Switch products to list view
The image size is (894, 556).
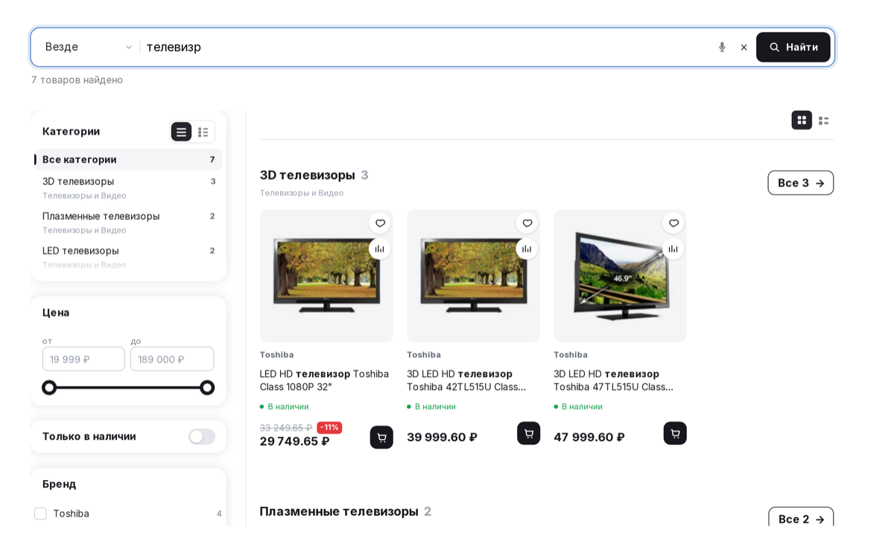[x=823, y=120]
